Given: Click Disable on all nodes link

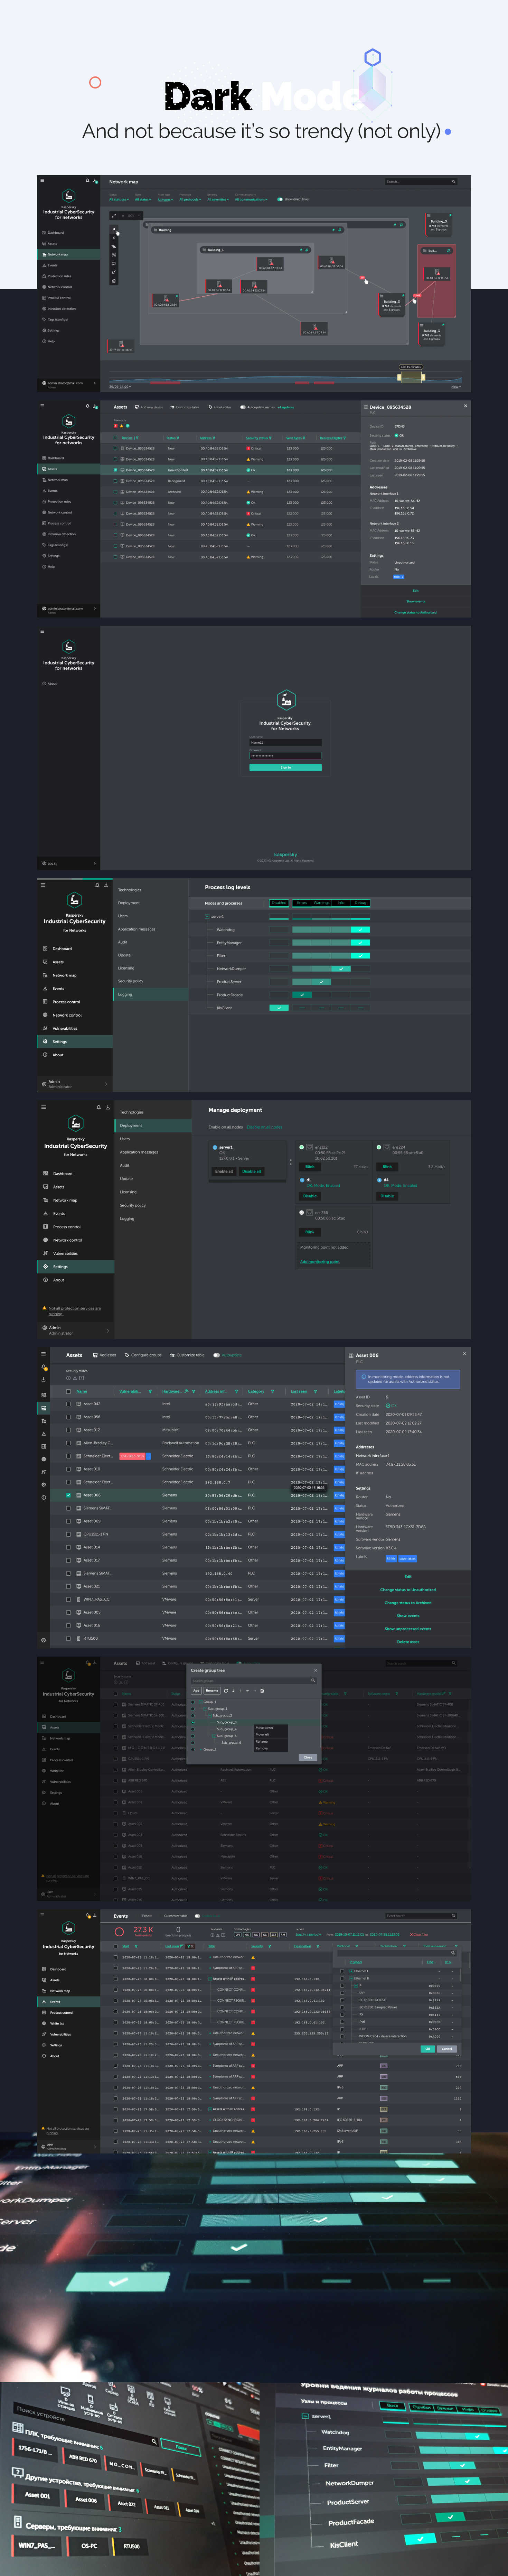Looking at the screenshot, I should [265, 1127].
